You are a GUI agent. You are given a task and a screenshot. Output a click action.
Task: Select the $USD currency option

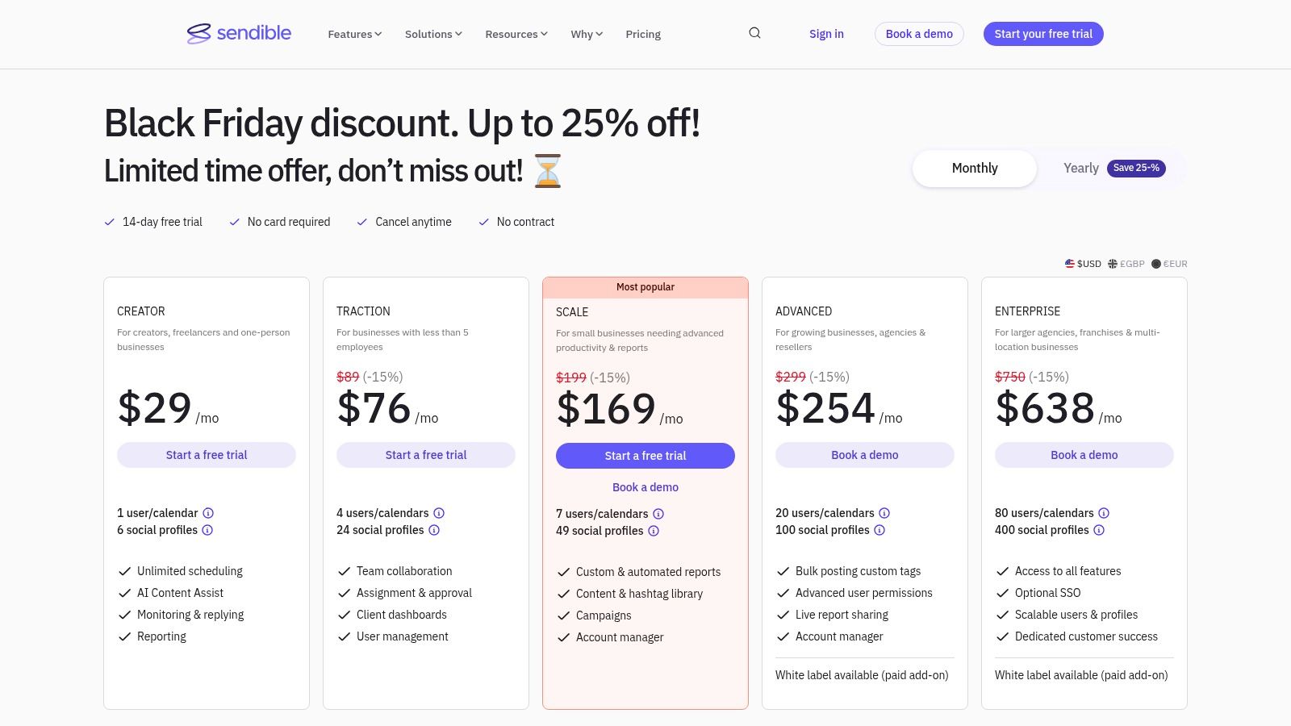coord(1084,264)
